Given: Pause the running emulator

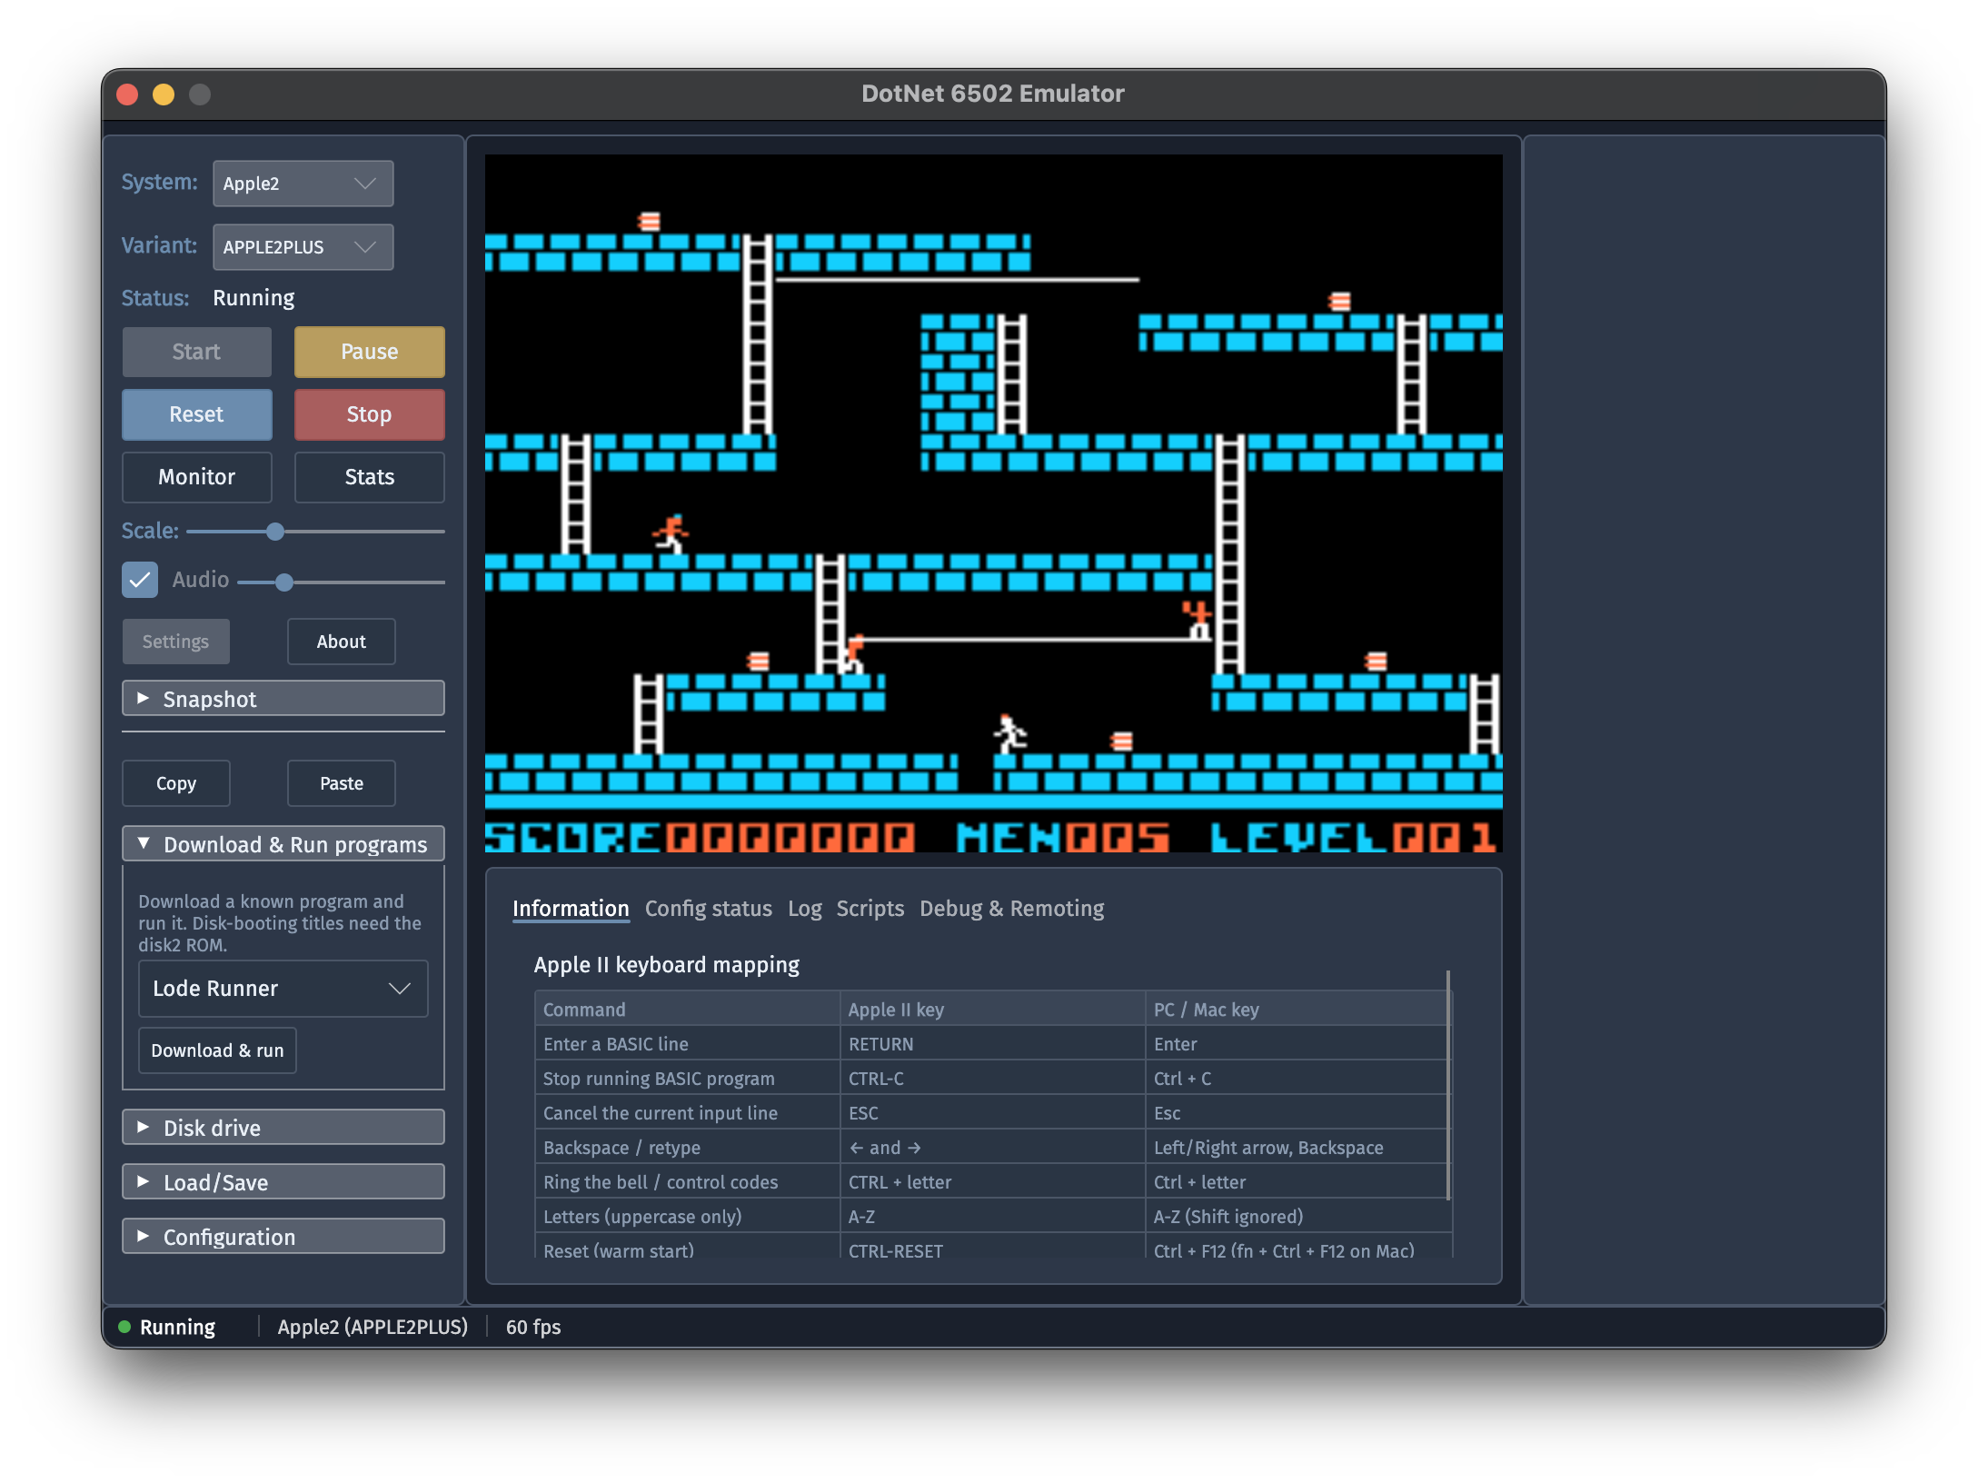Looking at the screenshot, I should click(x=369, y=352).
